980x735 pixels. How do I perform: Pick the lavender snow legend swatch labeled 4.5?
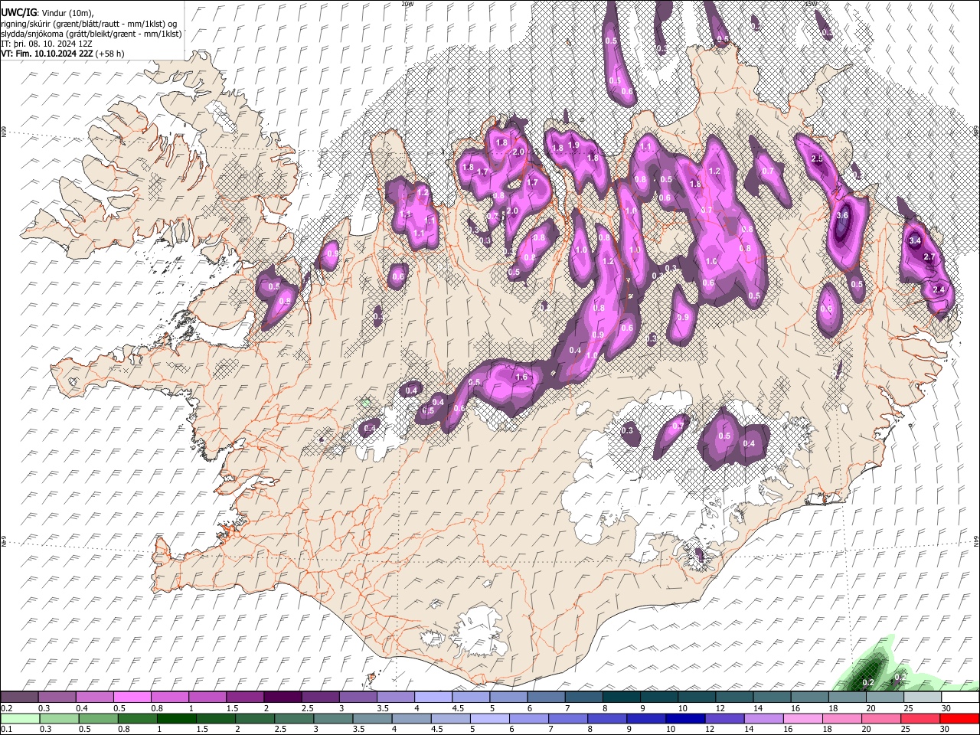[470, 697]
